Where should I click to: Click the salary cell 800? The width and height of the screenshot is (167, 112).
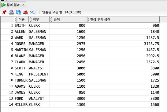[68, 26]
